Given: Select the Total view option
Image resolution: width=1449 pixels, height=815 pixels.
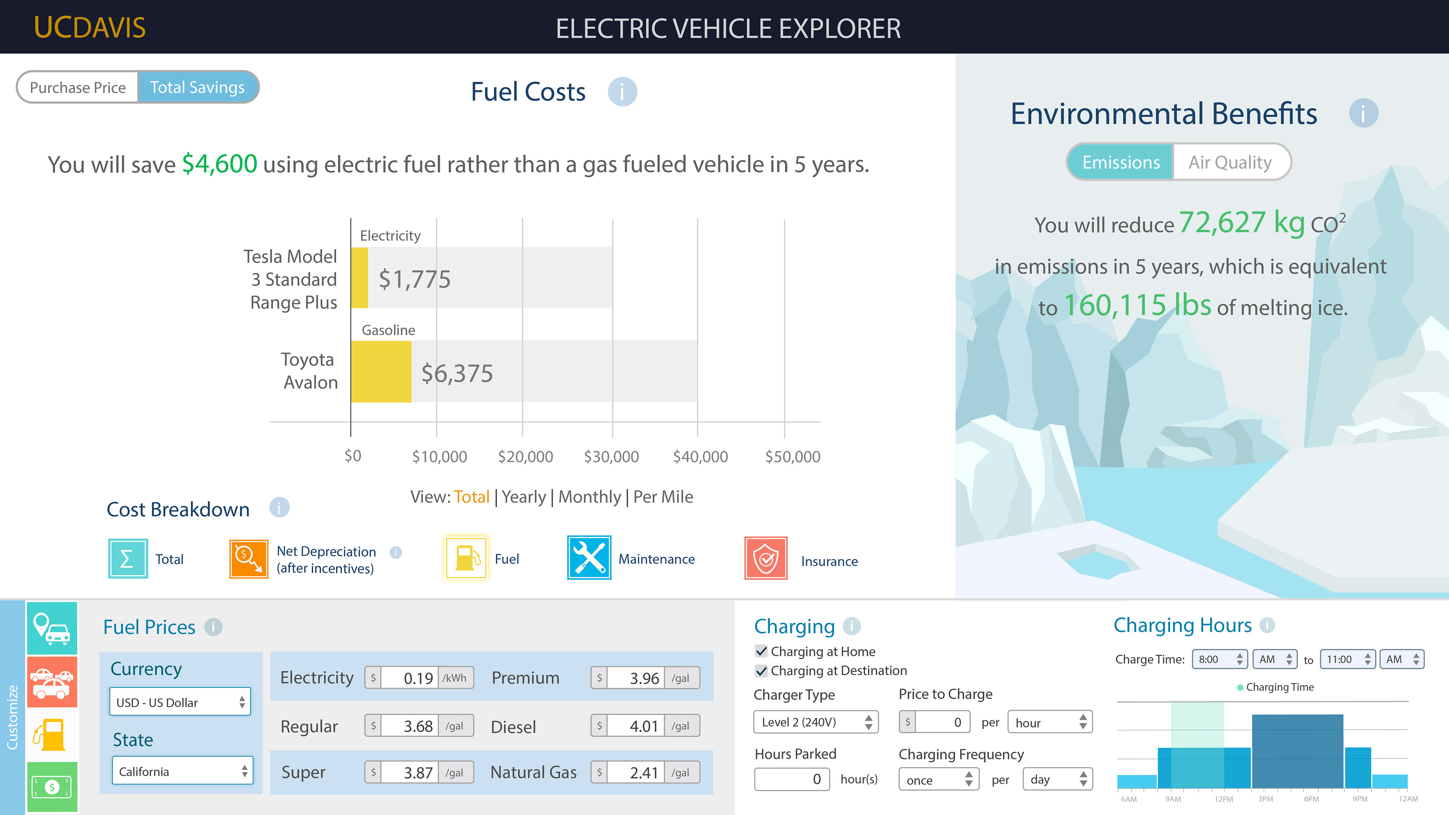Looking at the screenshot, I should point(471,496).
